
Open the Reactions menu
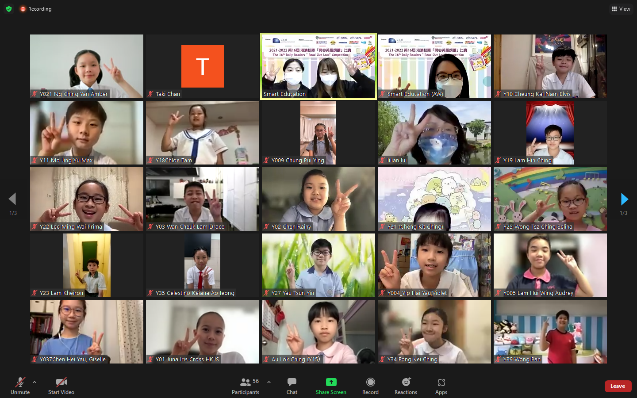(x=406, y=386)
